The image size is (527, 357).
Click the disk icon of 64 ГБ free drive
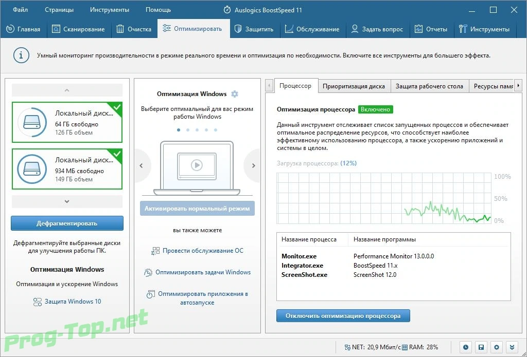(32, 122)
